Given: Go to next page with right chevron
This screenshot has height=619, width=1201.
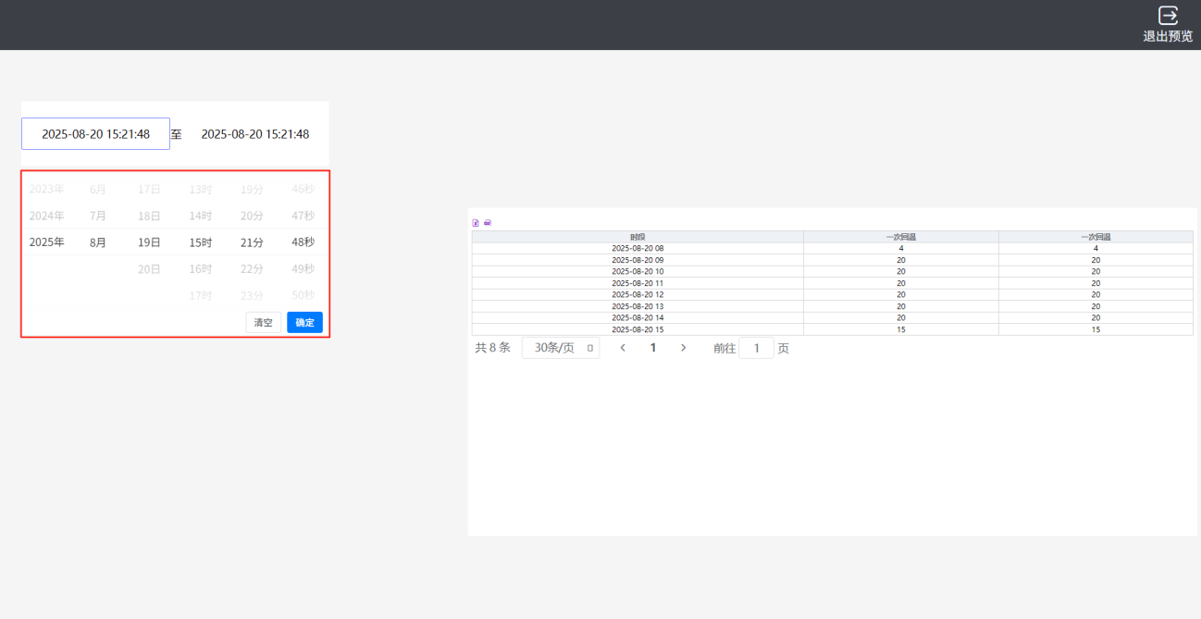Looking at the screenshot, I should 684,348.
